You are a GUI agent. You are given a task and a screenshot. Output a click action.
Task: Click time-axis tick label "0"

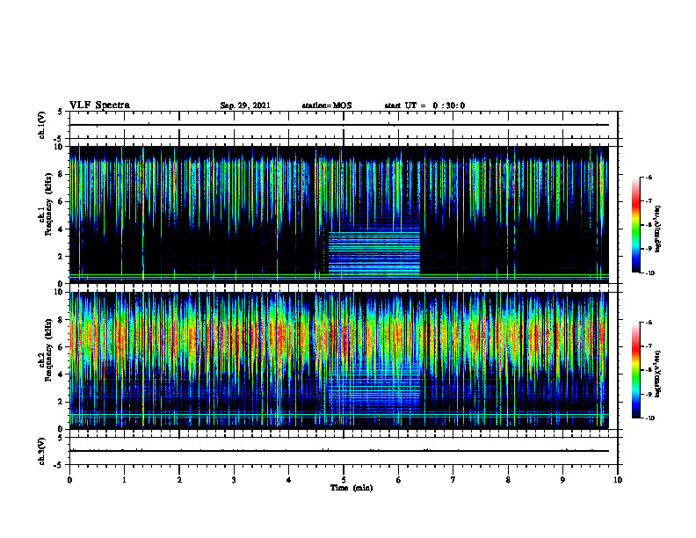(69, 480)
